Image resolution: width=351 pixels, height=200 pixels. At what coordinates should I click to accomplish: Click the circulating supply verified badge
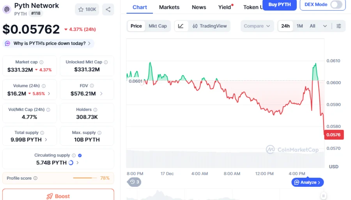(x=80, y=155)
